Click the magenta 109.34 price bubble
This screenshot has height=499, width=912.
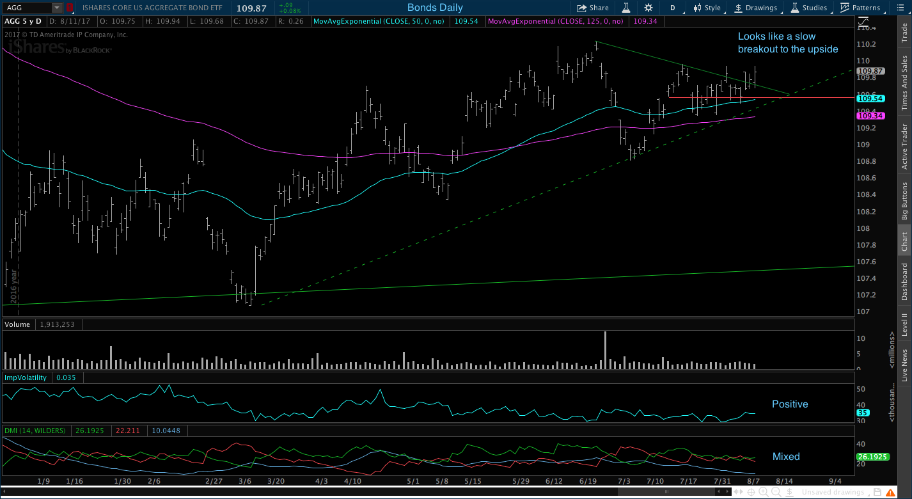[x=870, y=116]
